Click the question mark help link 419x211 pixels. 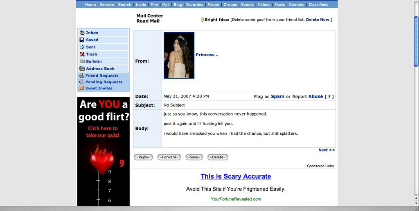point(329,96)
